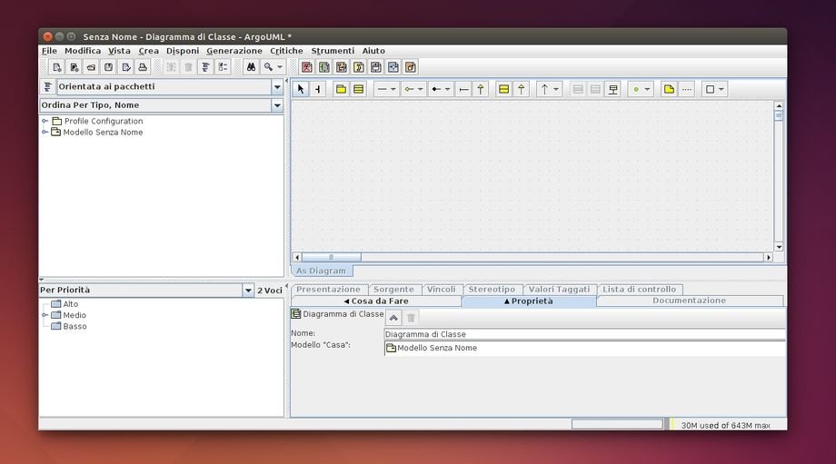Screen dimensions: 836x464
Task: Select the yellow New Package tool
Action: pyautogui.click(x=341, y=89)
